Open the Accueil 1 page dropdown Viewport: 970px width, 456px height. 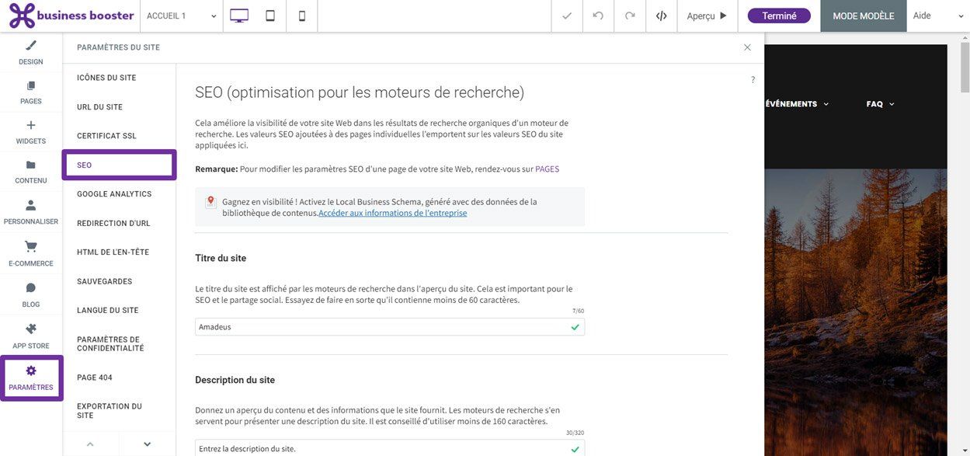(182, 16)
